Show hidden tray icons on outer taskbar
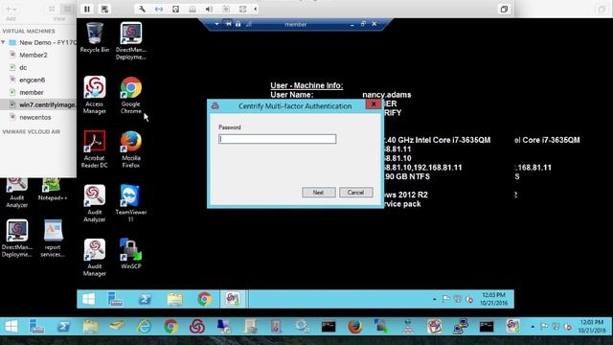The height and width of the screenshot is (345, 613). coord(533,326)
